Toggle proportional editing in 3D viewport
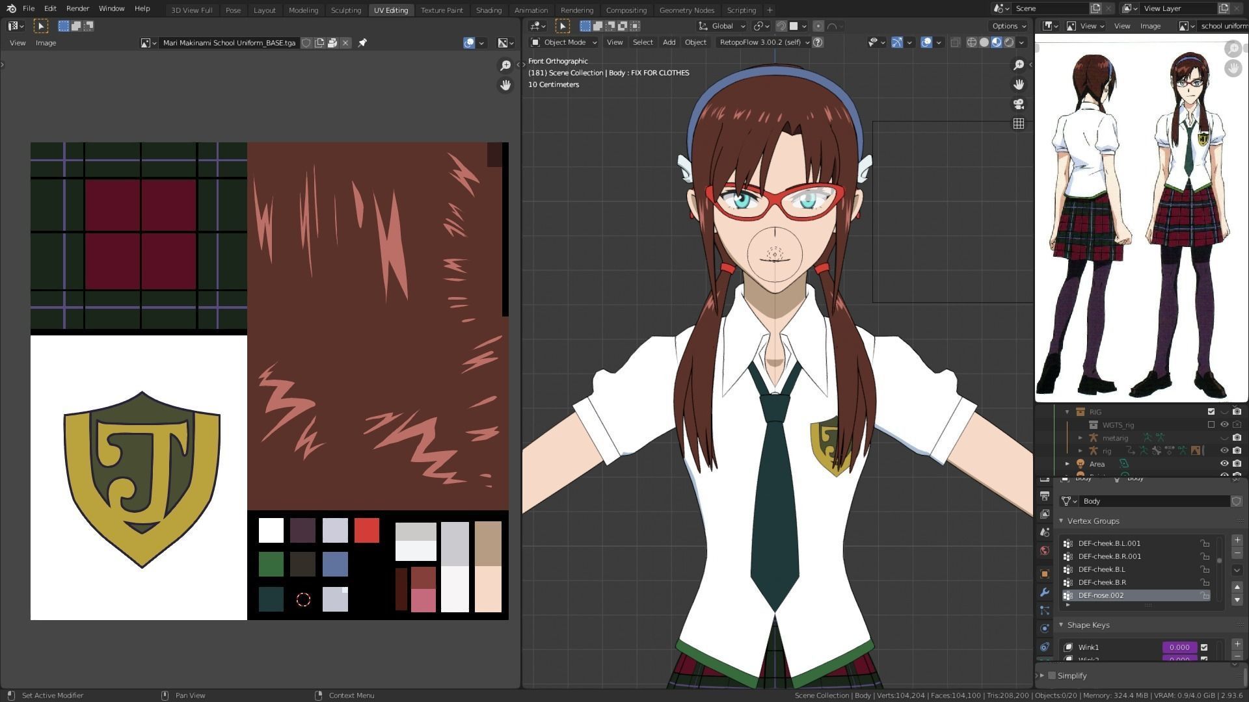This screenshot has width=1249, height=702. tap(818, 26)
